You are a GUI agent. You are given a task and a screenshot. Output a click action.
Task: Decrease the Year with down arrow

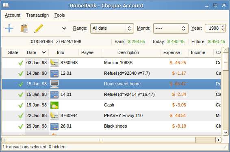[x=223, y=30]
